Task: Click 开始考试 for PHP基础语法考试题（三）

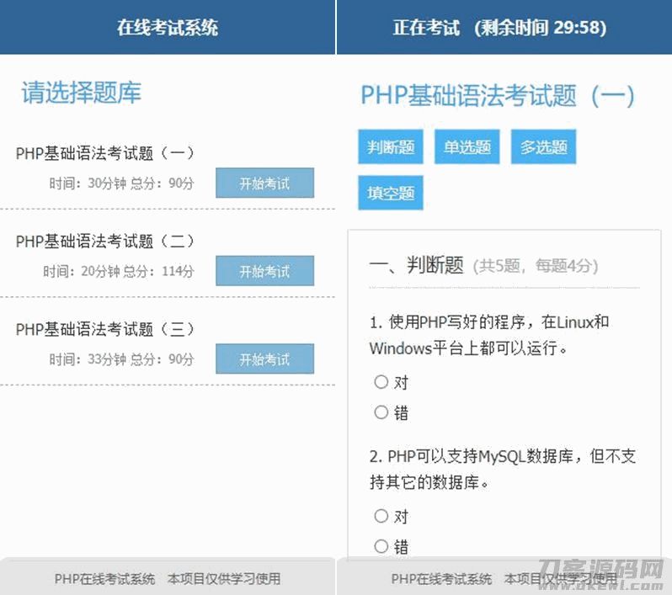Action: 264,359
